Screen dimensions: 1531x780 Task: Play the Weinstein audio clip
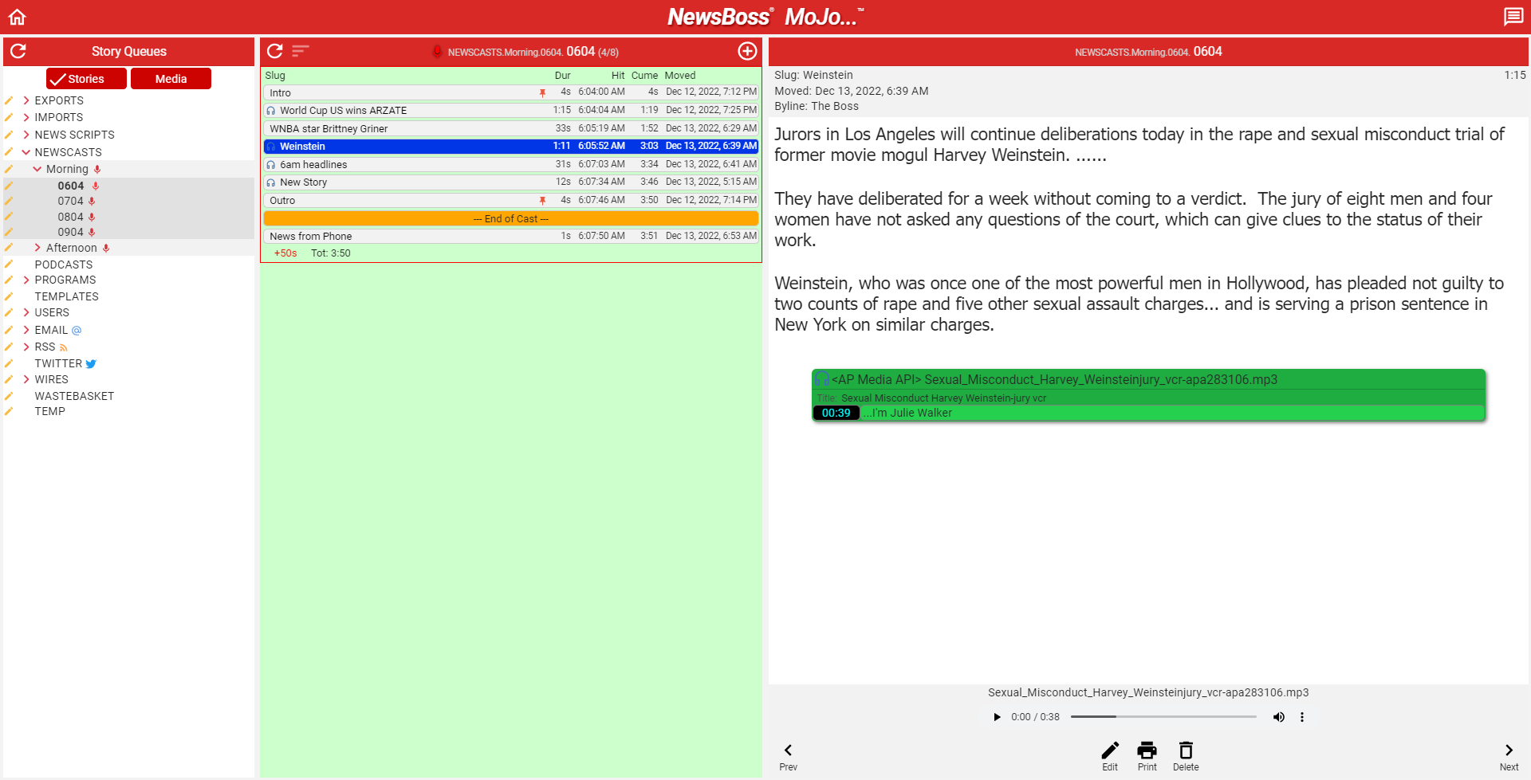(x=997, y=717)
